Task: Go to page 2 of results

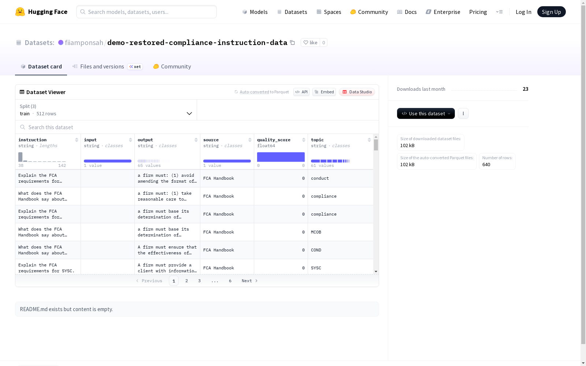Action: (186, 281)
